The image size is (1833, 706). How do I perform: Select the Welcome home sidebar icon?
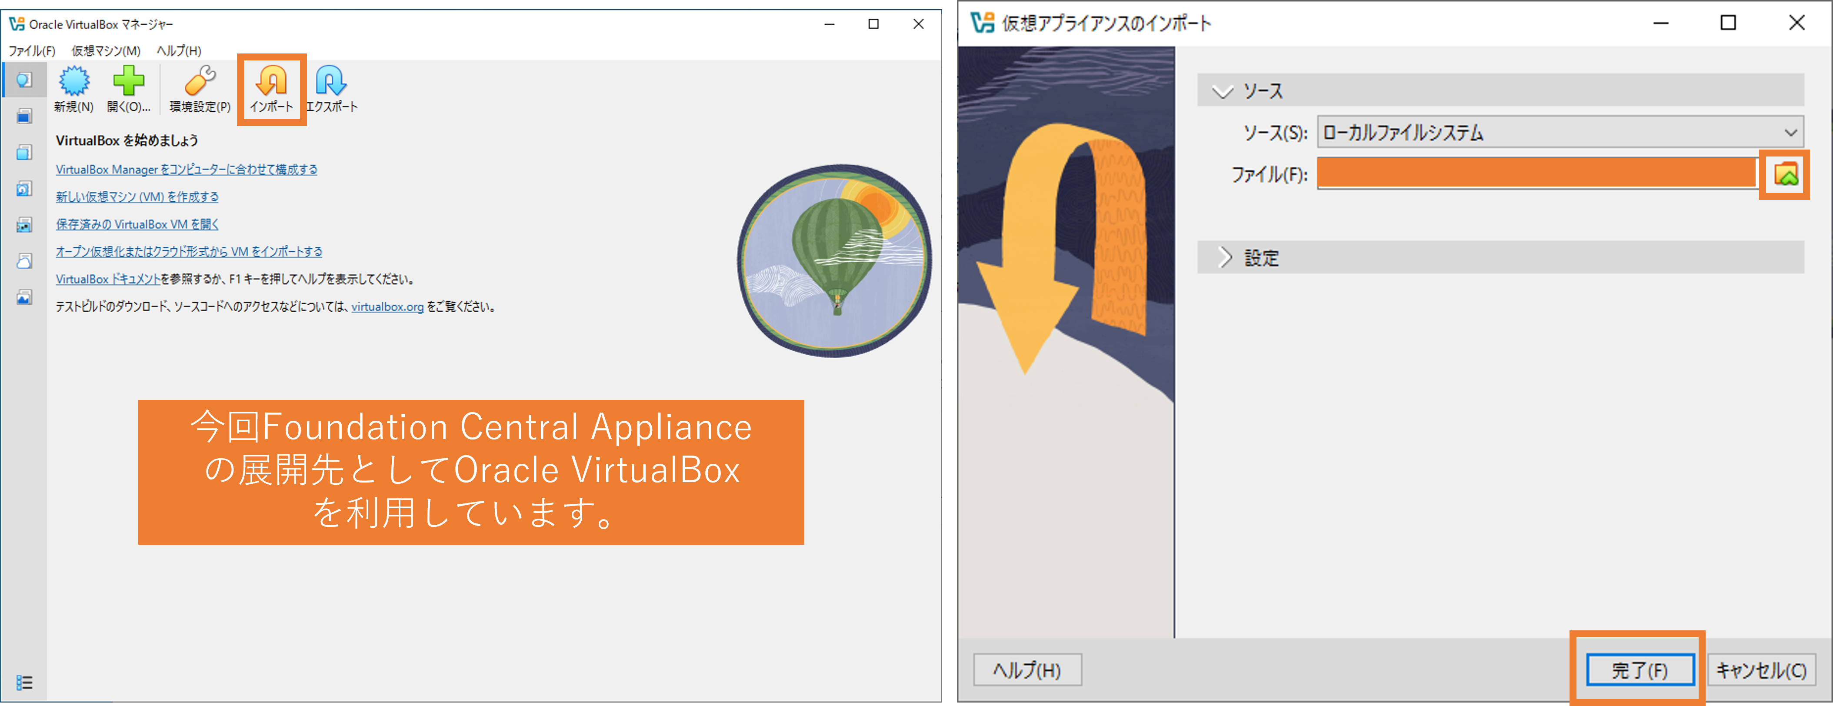coord(23,80)
